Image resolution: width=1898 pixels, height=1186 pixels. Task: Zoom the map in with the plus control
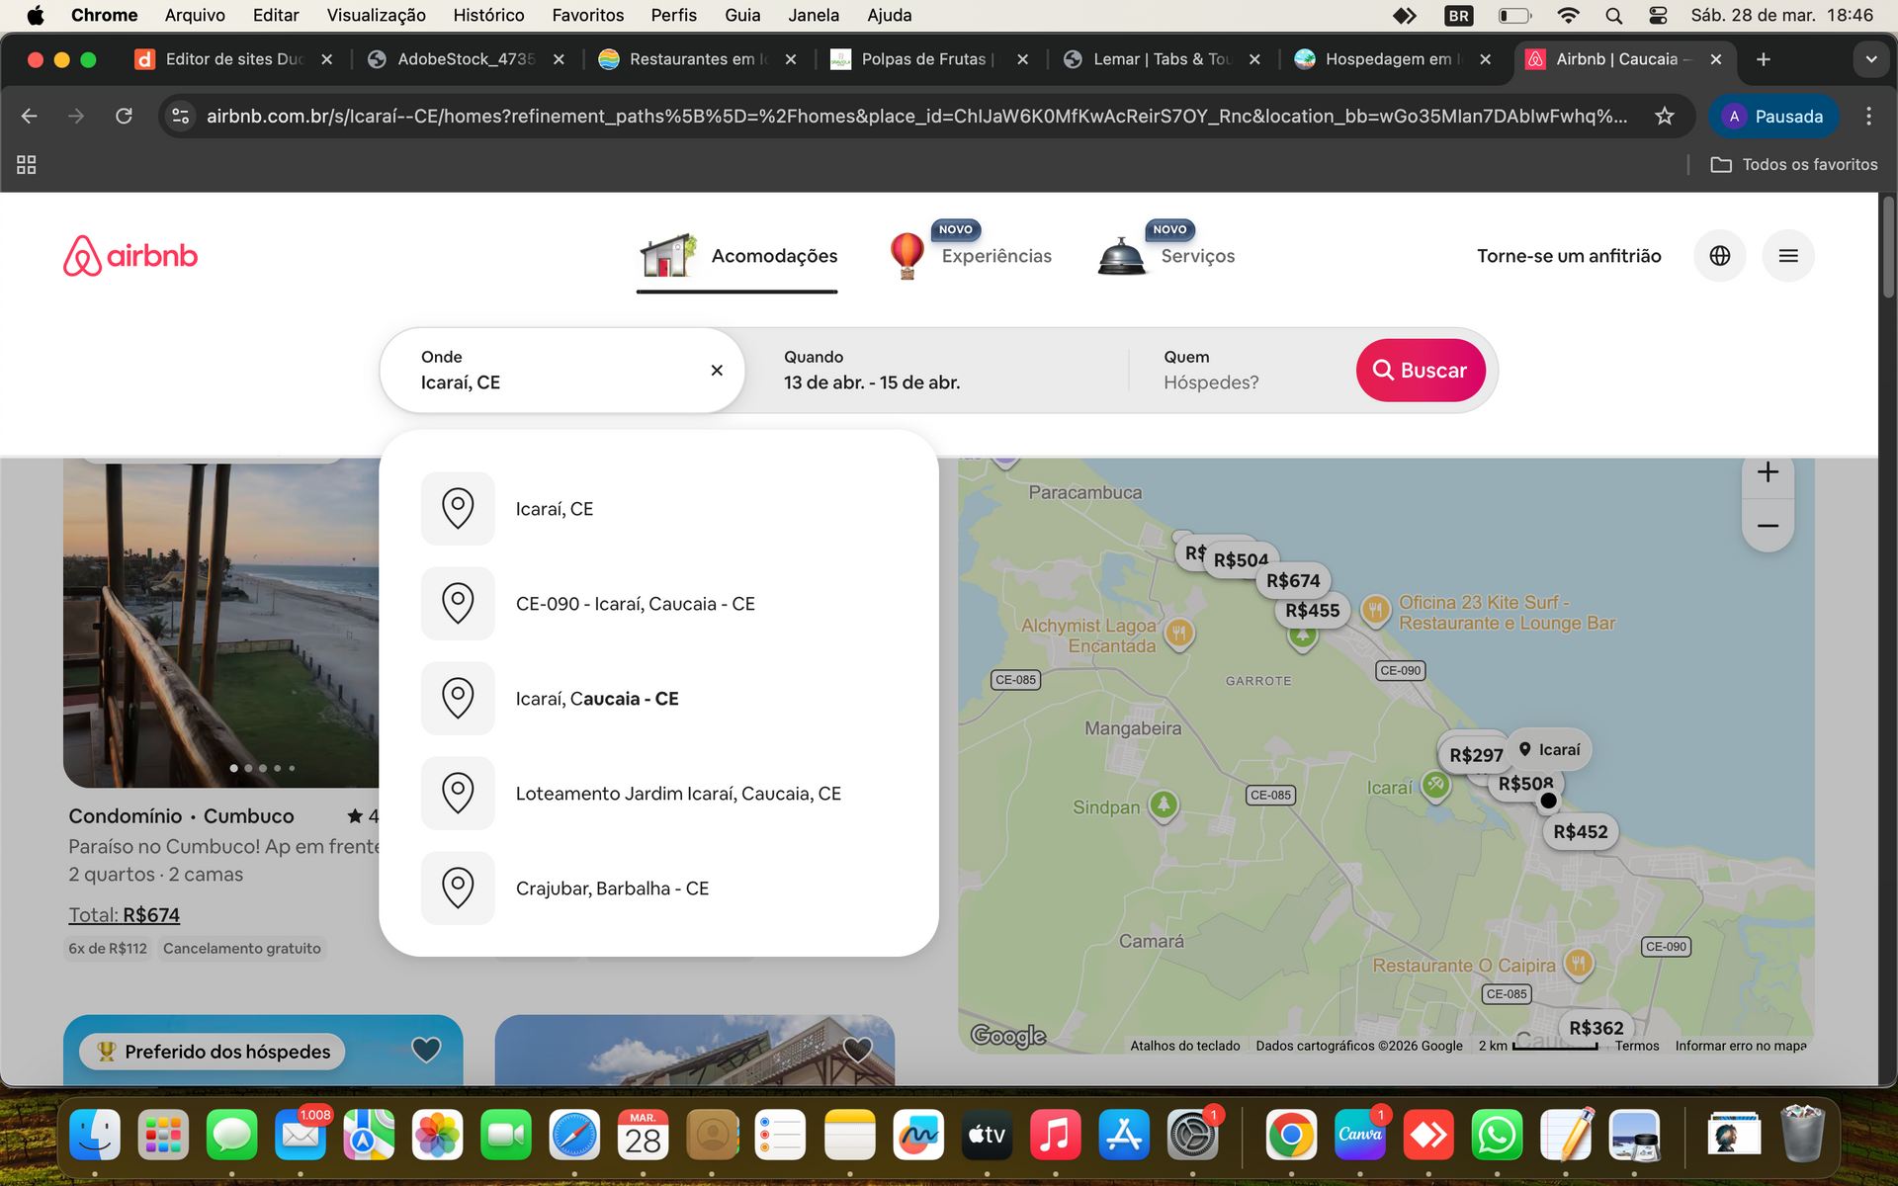[1769, 471]
